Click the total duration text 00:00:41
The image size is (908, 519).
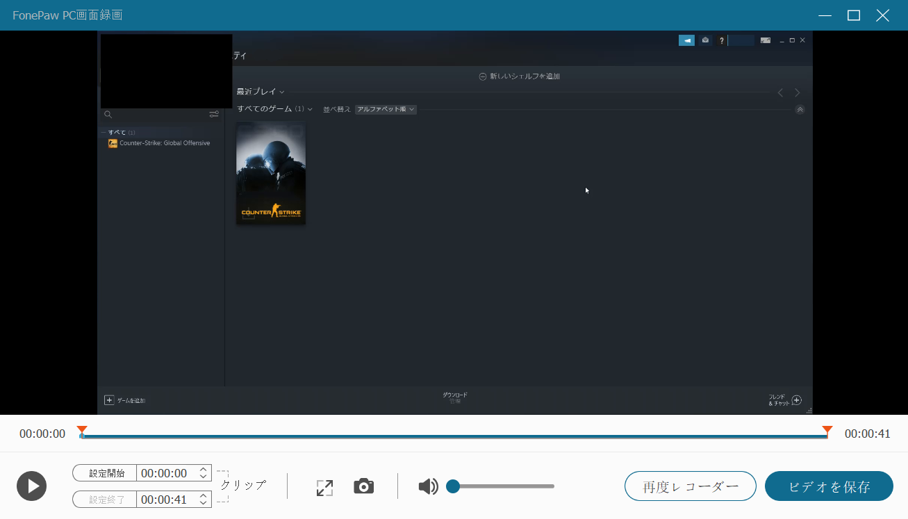coord(868,434)
